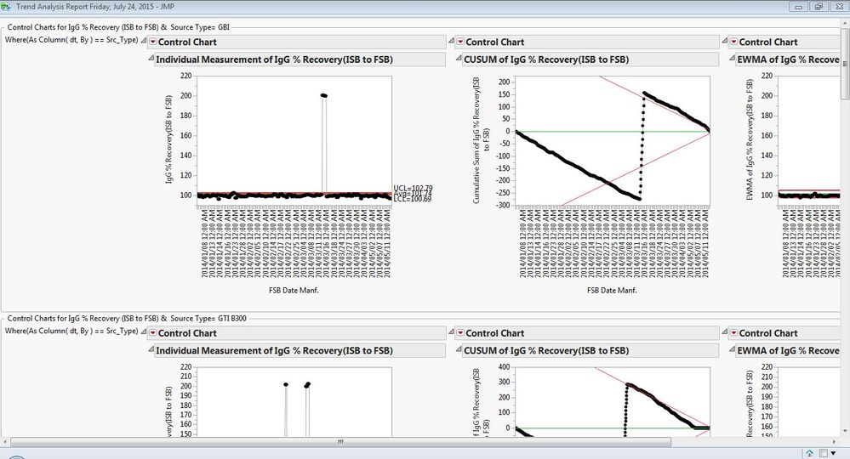
Task: Click the horizontal scrollbar thumb
Action: pos(340,442)
